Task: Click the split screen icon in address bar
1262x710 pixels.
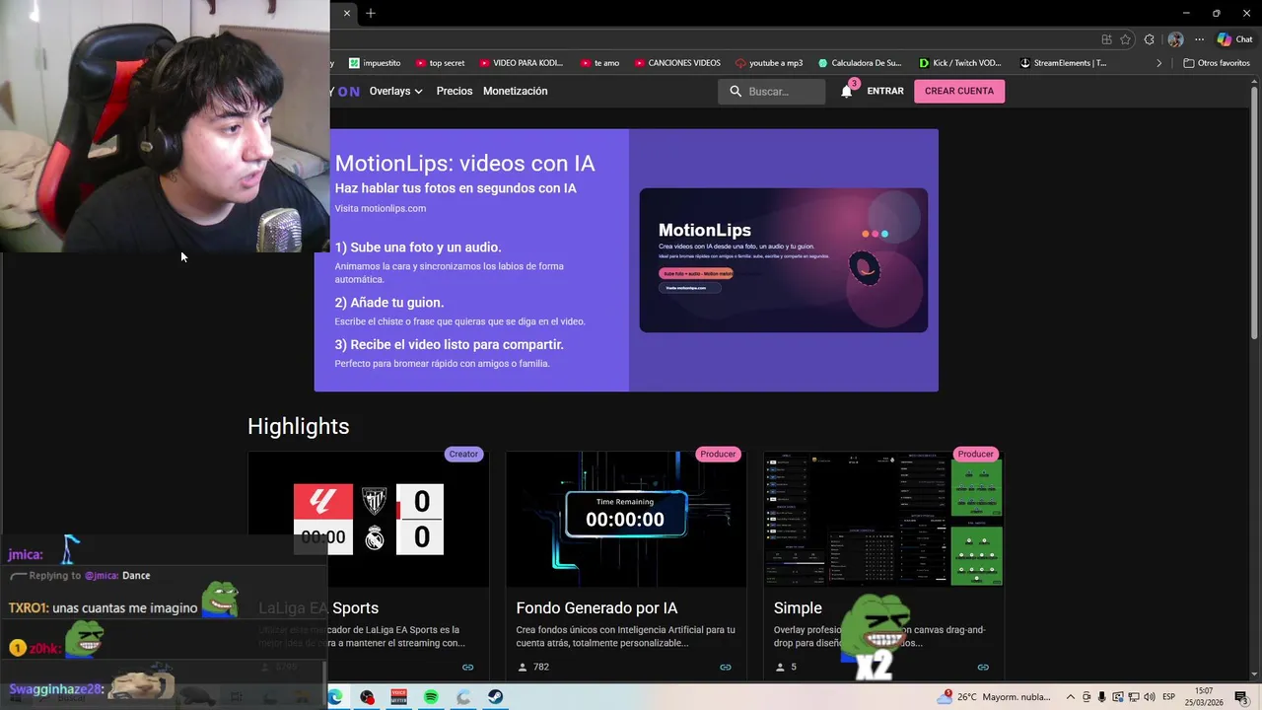Action: [x=1107, y=39]
